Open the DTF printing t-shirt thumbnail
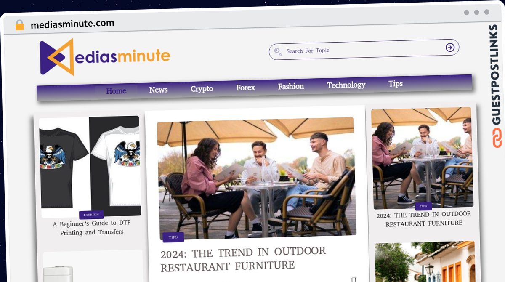 tap(90, 166)
